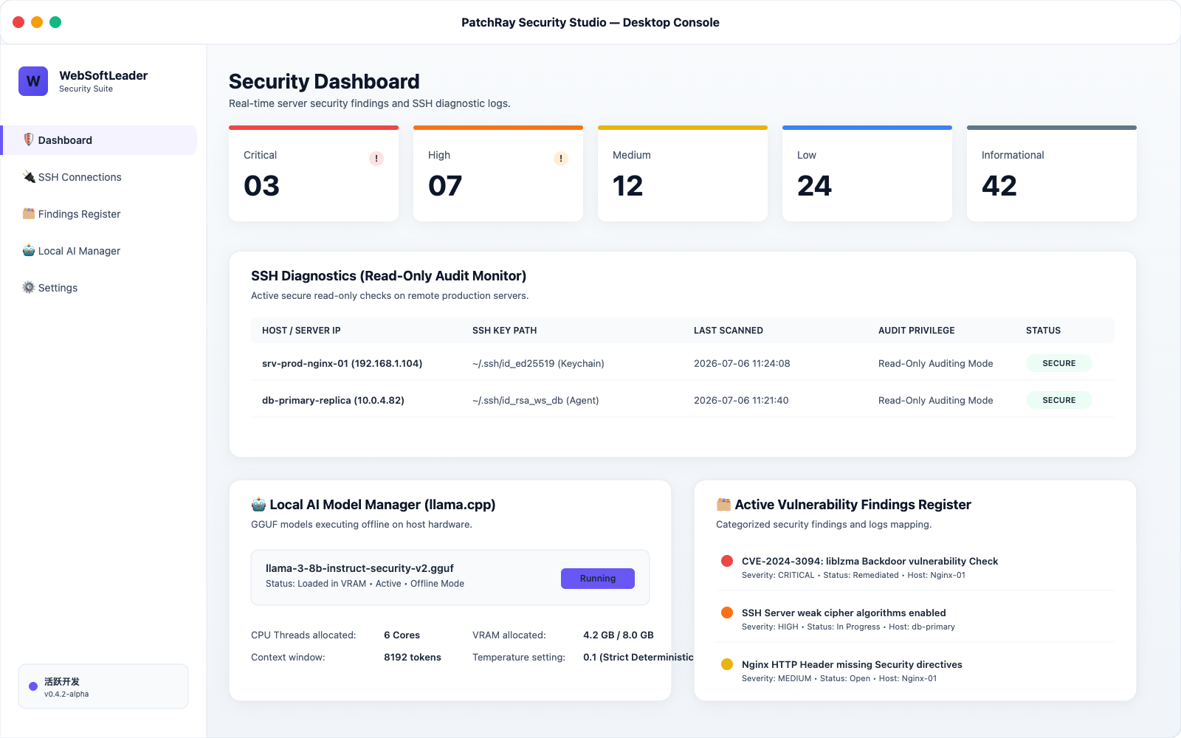Viewport: 1181px width, 738px height.
Task: Click the orange severity dot for SSH weak cipher
Action: [x=727, y=613]
